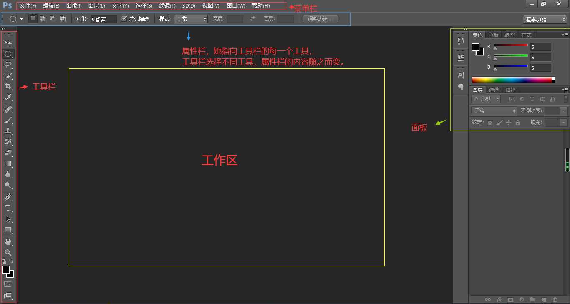Select the Quick Selection tool
Image resolution: width=570 pixels, height=304 pixels.
(x=8, y=75)
